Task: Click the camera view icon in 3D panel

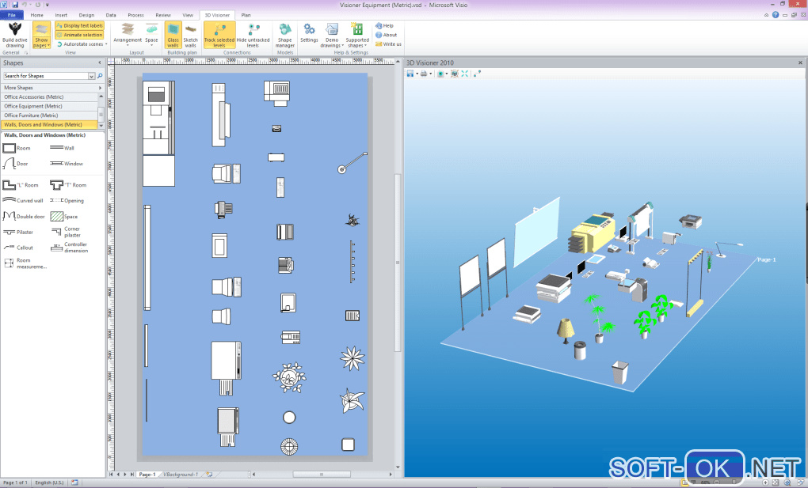Action: 440,74
